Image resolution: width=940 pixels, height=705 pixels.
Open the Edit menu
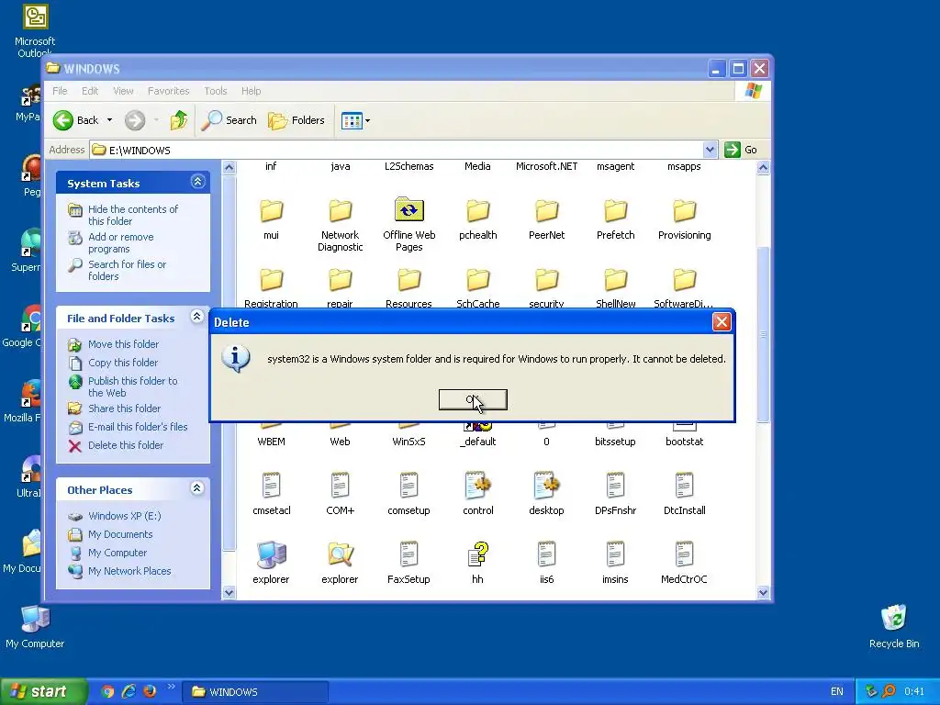pyautogui.click(x=90, y=91)
